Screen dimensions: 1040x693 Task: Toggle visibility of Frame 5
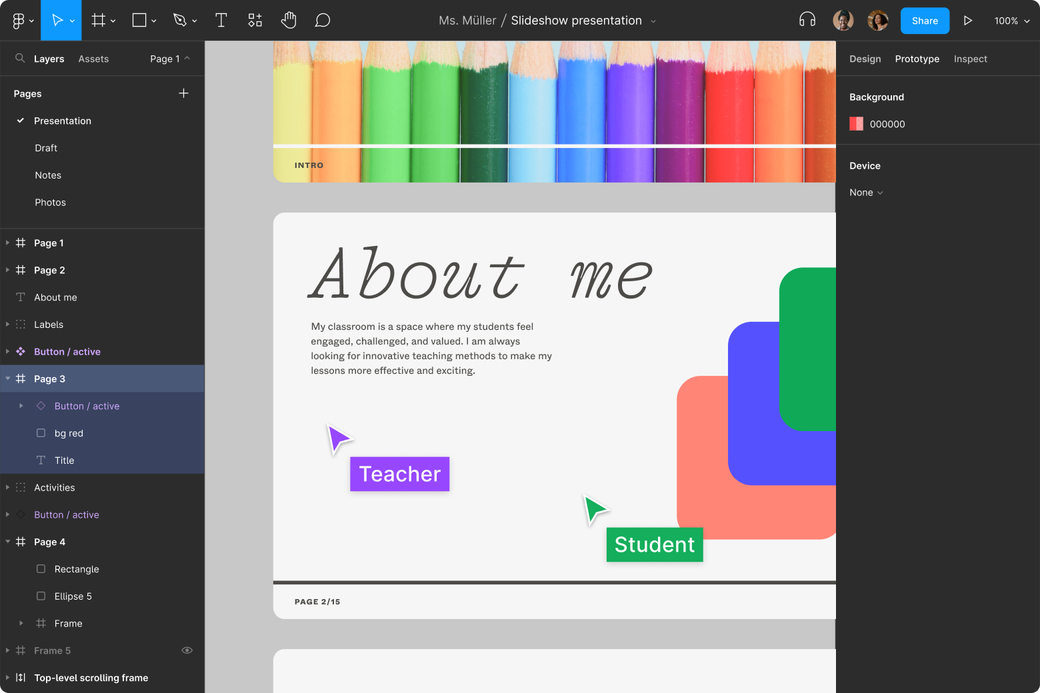(x=187, y=650)
